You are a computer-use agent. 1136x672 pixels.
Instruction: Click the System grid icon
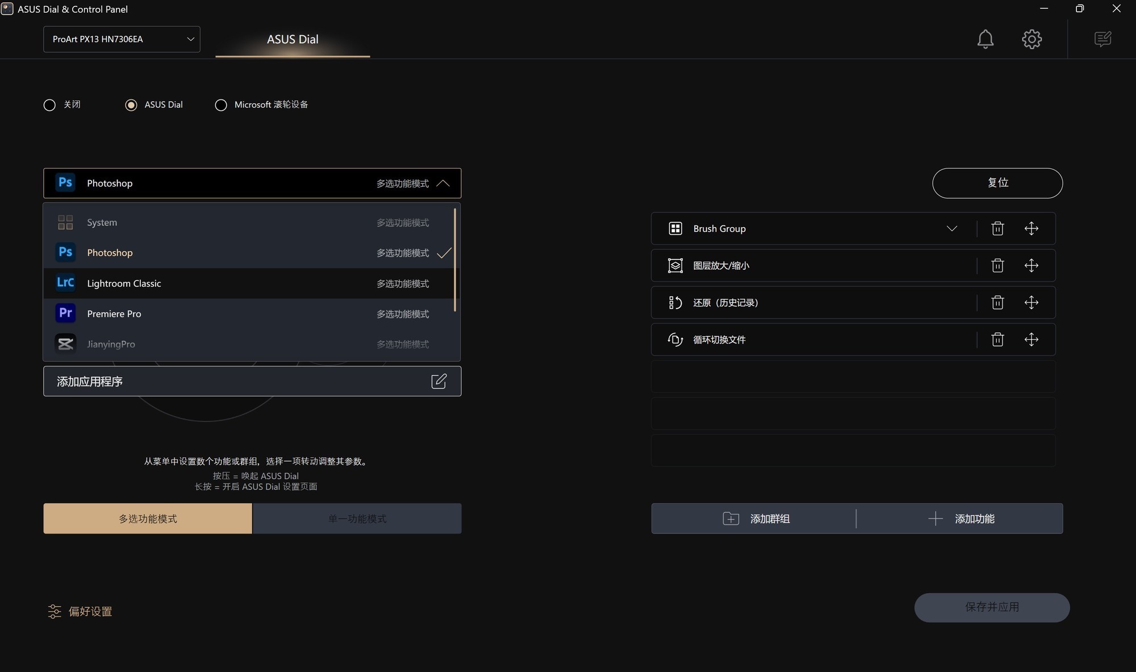point(65,222)
